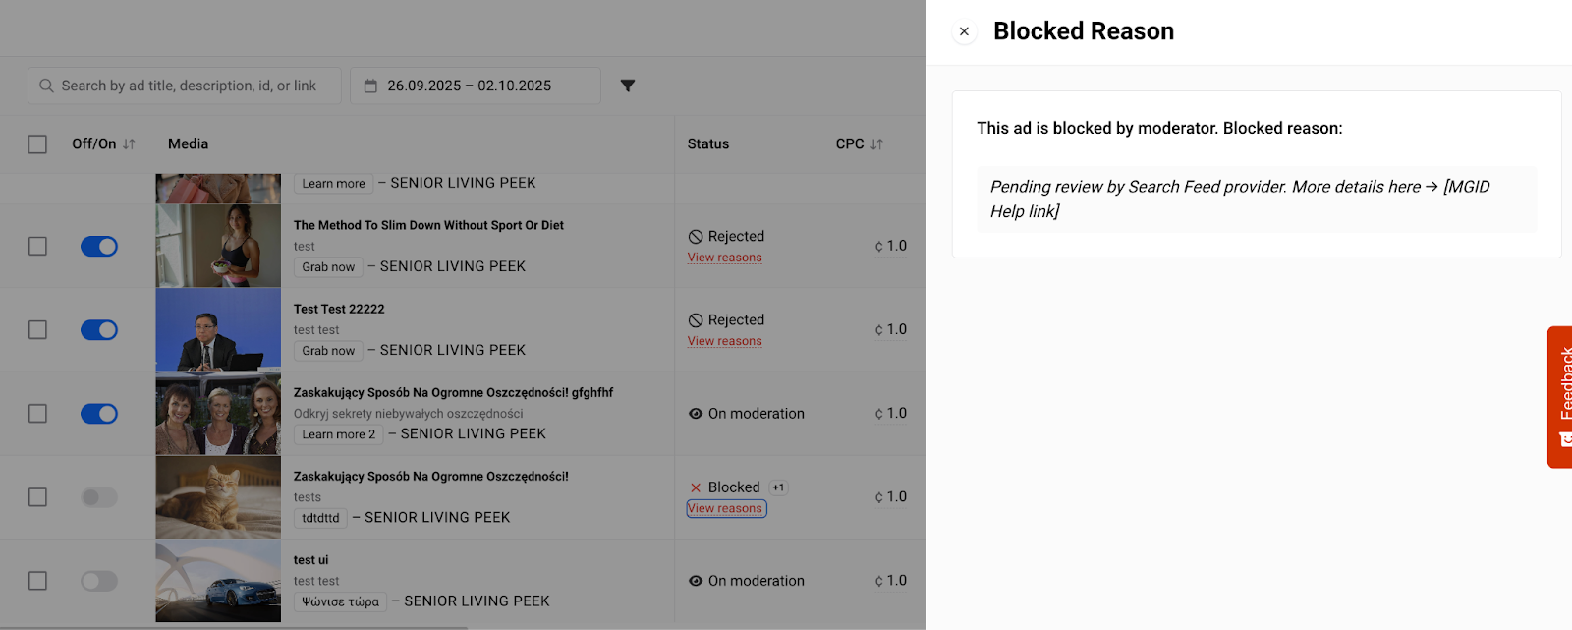
Task: Toggle off the Test Test 22222 switch
Action: coord(99,329)
